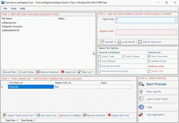
Task: Click the Reset Formatting icon
Action: pyautogui.click(x=61, y=115)
